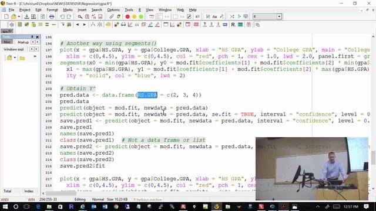This screenshot has width=376, height=211.
Task: Open the single-letter R menu
Action: pos(140,10)
